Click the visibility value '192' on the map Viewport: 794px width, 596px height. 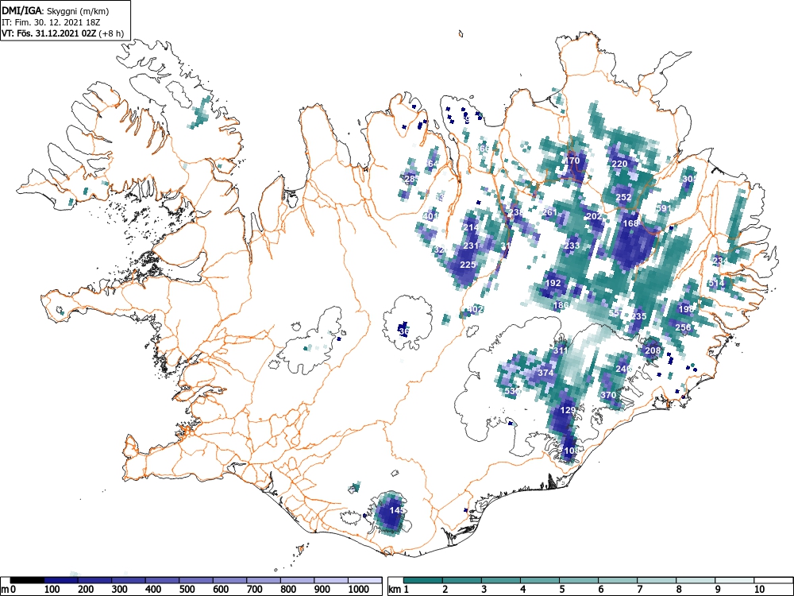tap(553, 283)
